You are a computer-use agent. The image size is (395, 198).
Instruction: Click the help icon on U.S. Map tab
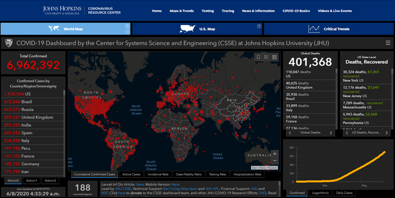(259, 26)
